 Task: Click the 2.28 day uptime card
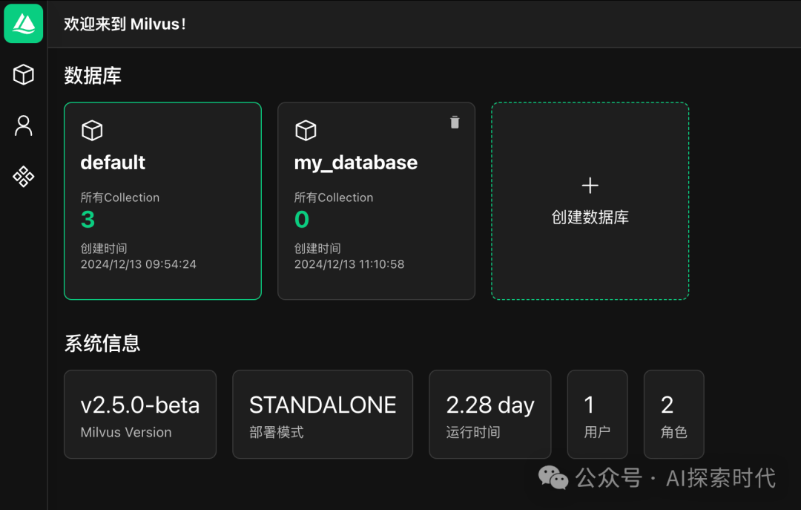click(x=490, y=414)
